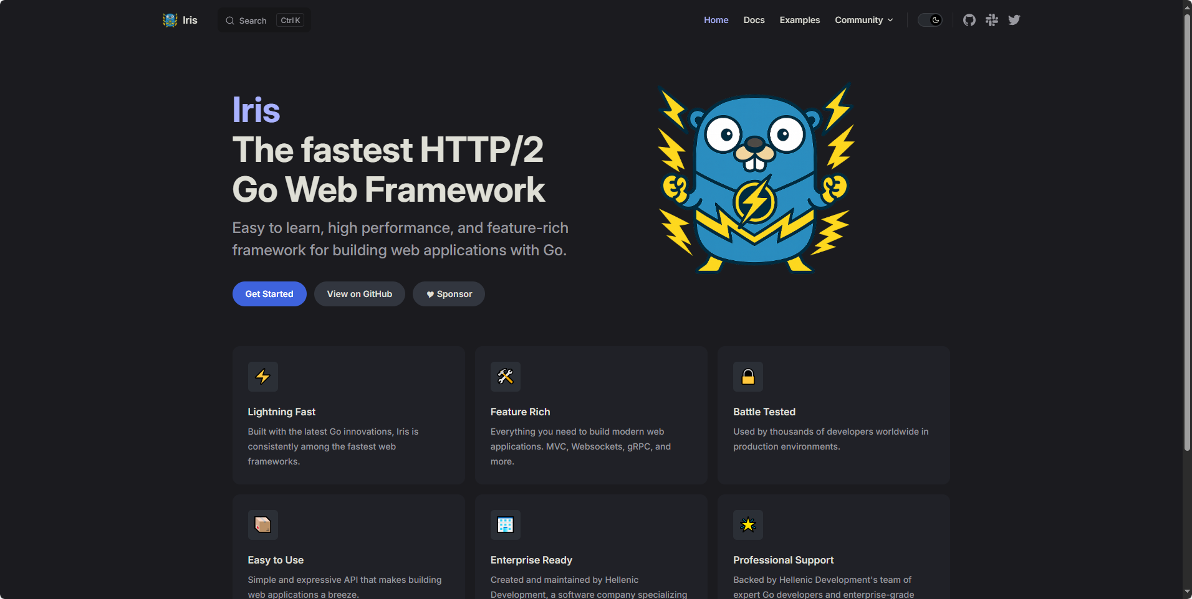Open the Slack icon link

coord(991,20)
